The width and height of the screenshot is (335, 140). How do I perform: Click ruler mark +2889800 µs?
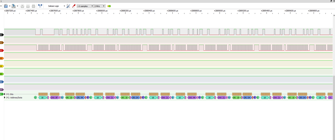click(314, 11)
